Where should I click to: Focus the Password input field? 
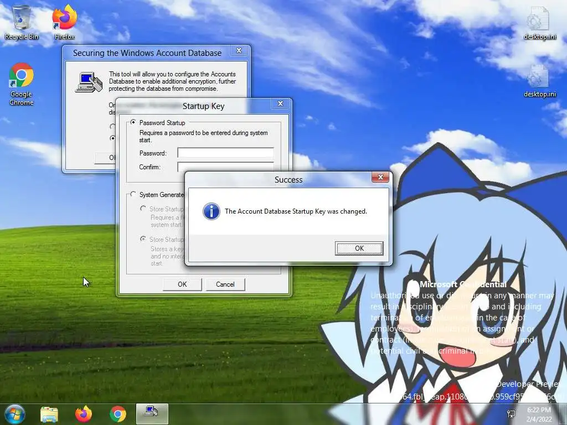point(226,153)
